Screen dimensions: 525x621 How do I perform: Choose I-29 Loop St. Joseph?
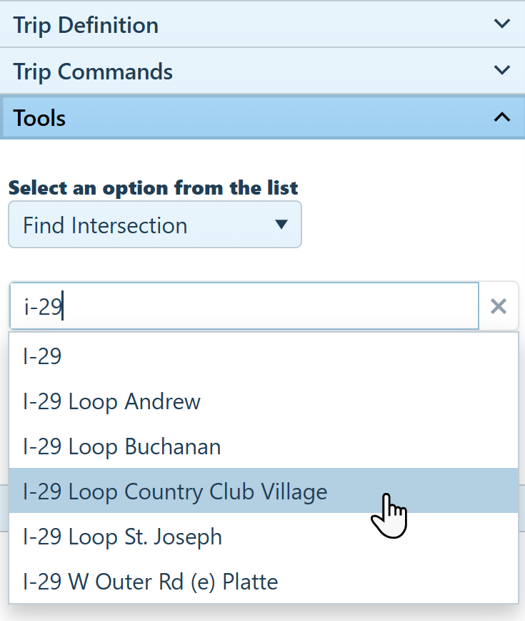122,537
